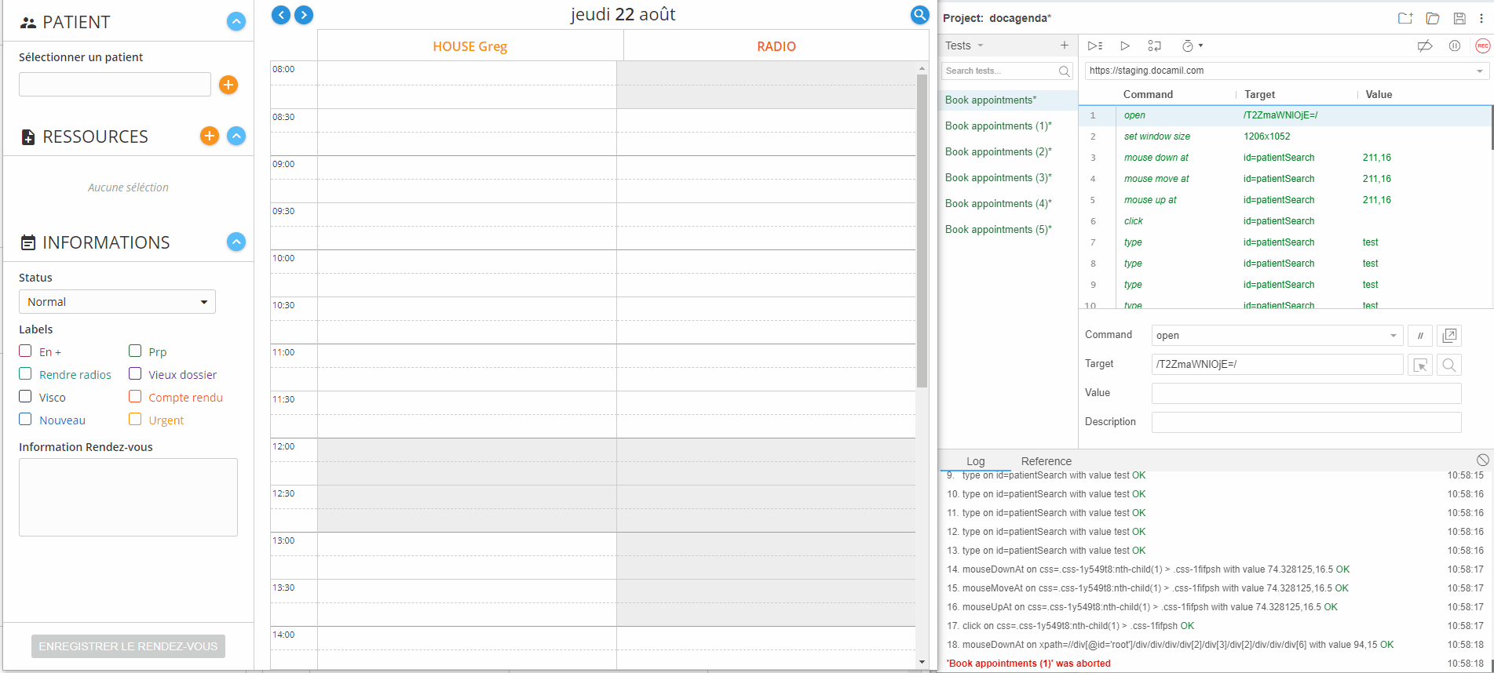Select test Book appointments (3)*

(x=1010, y=177)
